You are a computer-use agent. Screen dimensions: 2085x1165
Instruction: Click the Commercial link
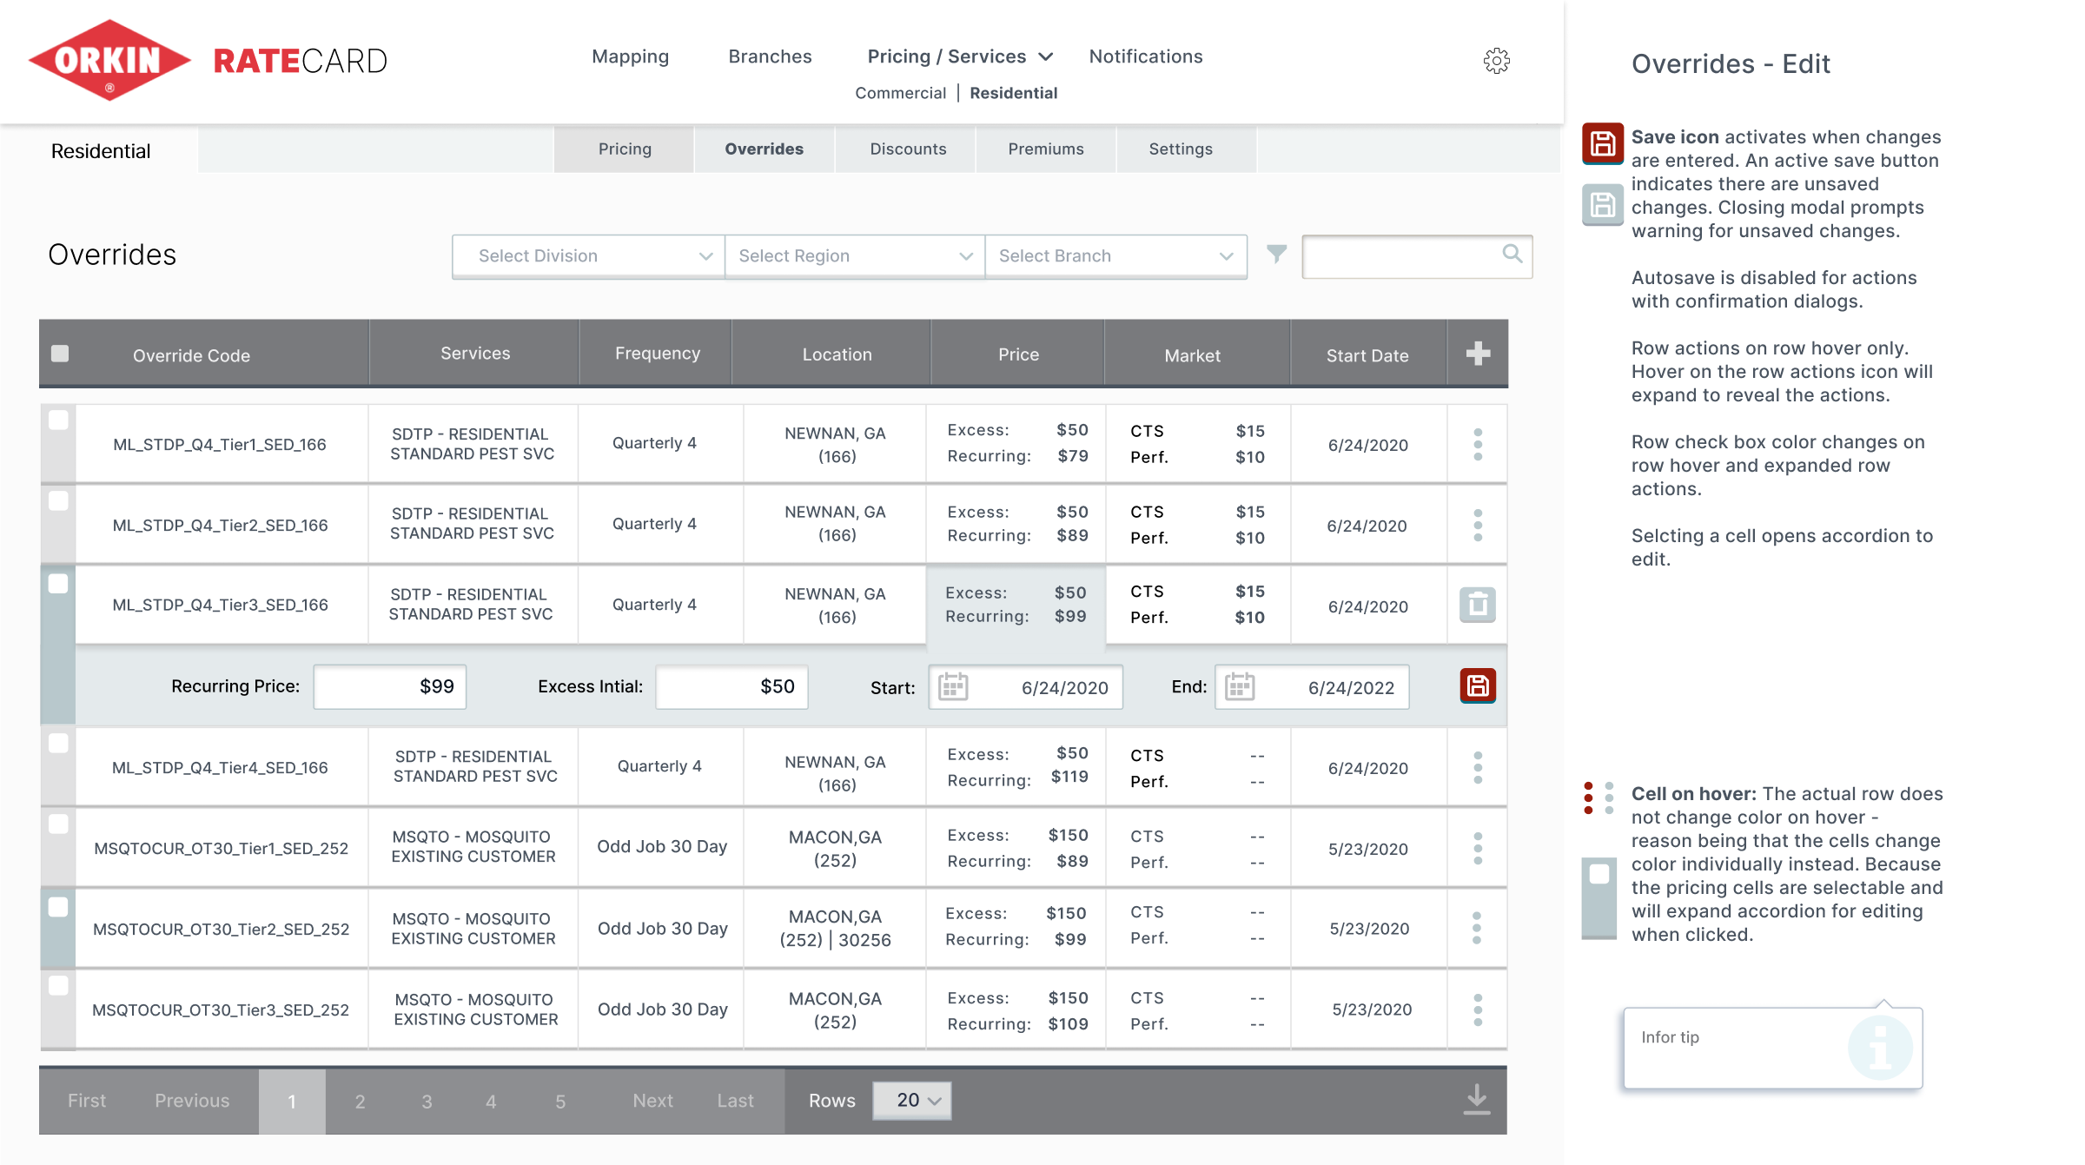tap(900, 93)
